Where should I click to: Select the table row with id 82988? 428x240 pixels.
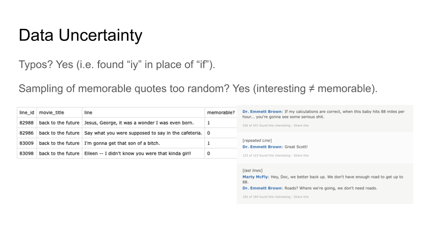(x=127, y=123)
